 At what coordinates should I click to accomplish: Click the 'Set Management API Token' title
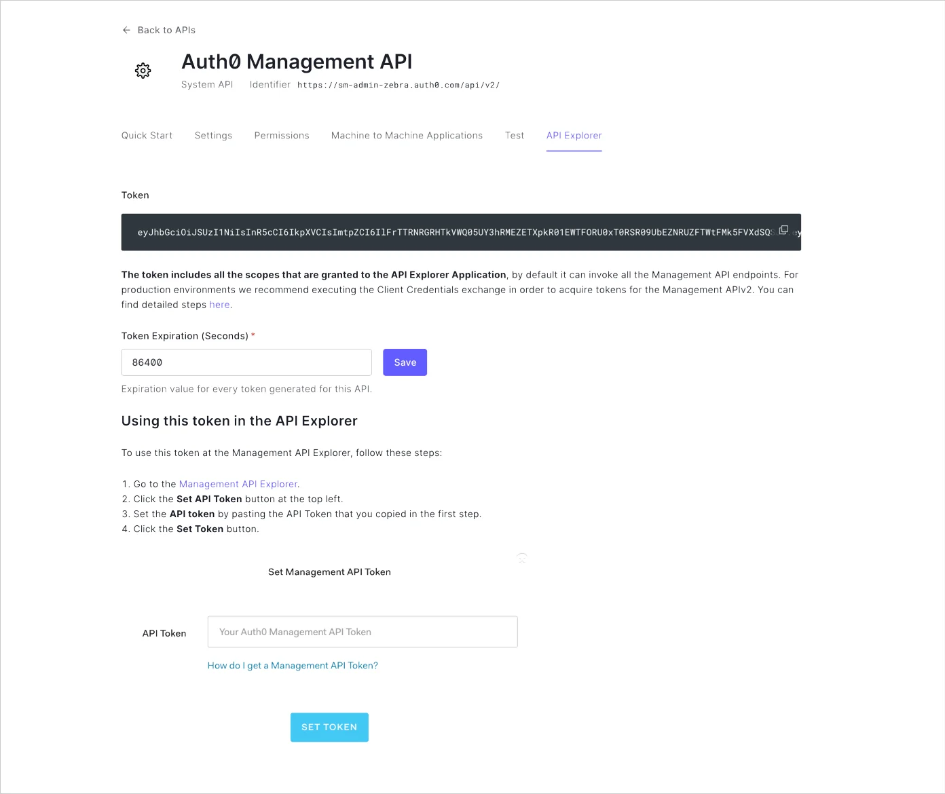[329, 572]
